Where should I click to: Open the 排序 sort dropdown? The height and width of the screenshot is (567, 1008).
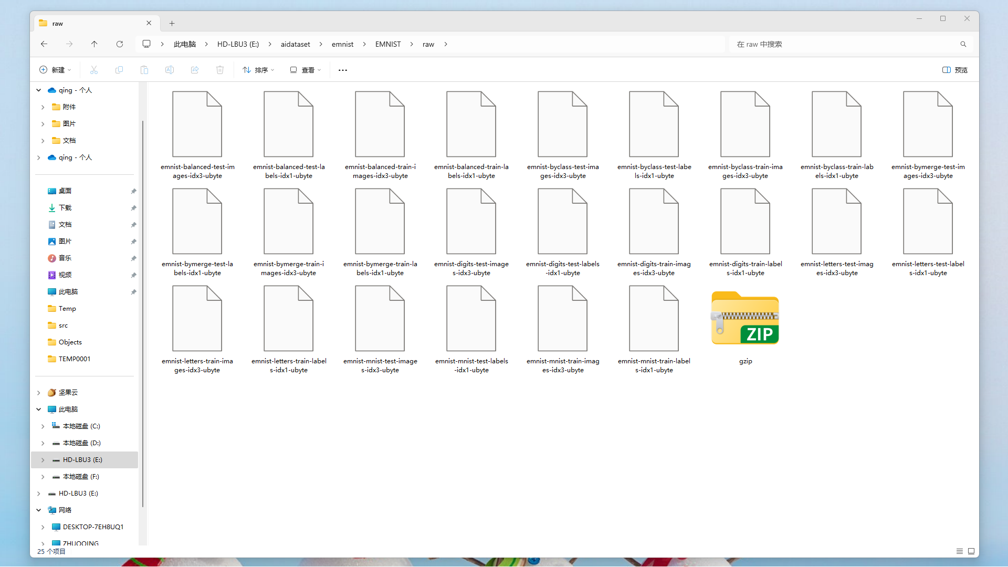click(258, 70)
